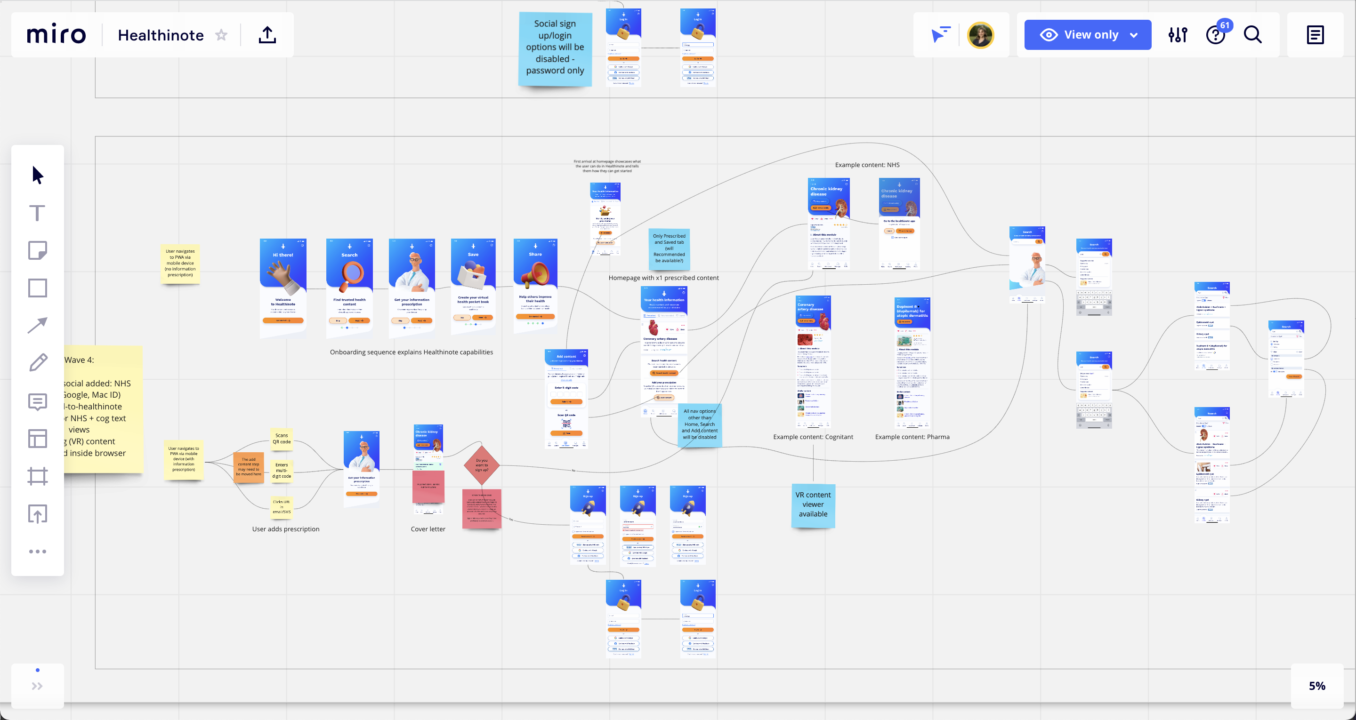Click the share/export upload button
Viewport: 1356px width, 720px height.
pyautogui.click(x=267, y=34)
